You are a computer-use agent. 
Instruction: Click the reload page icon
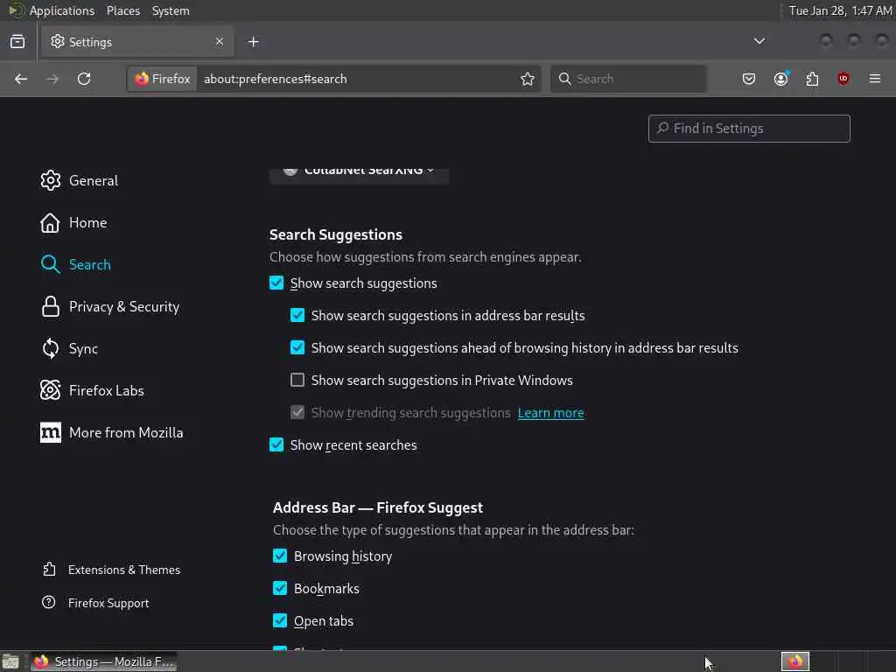[84, 79]
